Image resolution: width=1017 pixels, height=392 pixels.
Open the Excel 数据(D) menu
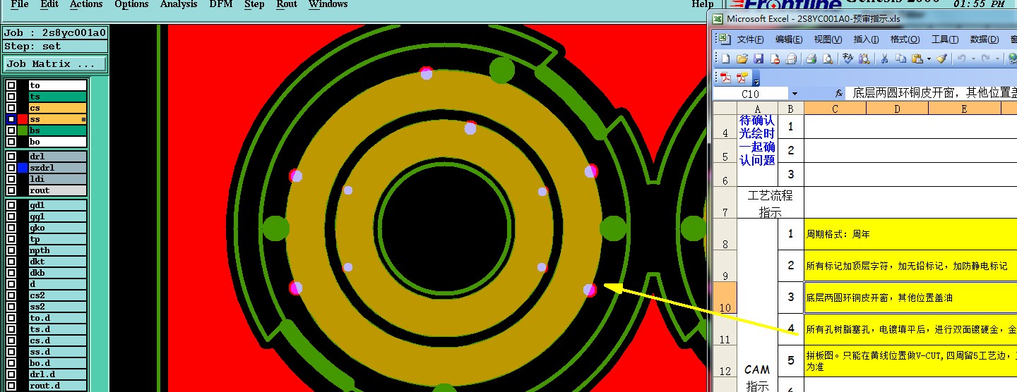tap(984, 39)
